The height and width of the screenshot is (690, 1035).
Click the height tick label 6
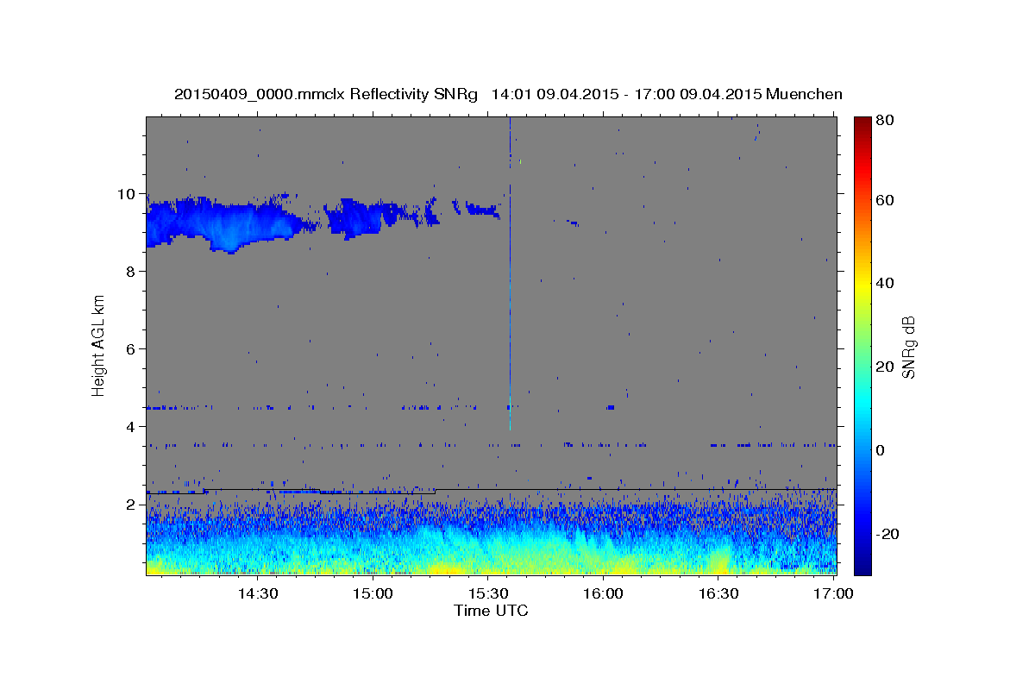[133, 349]
